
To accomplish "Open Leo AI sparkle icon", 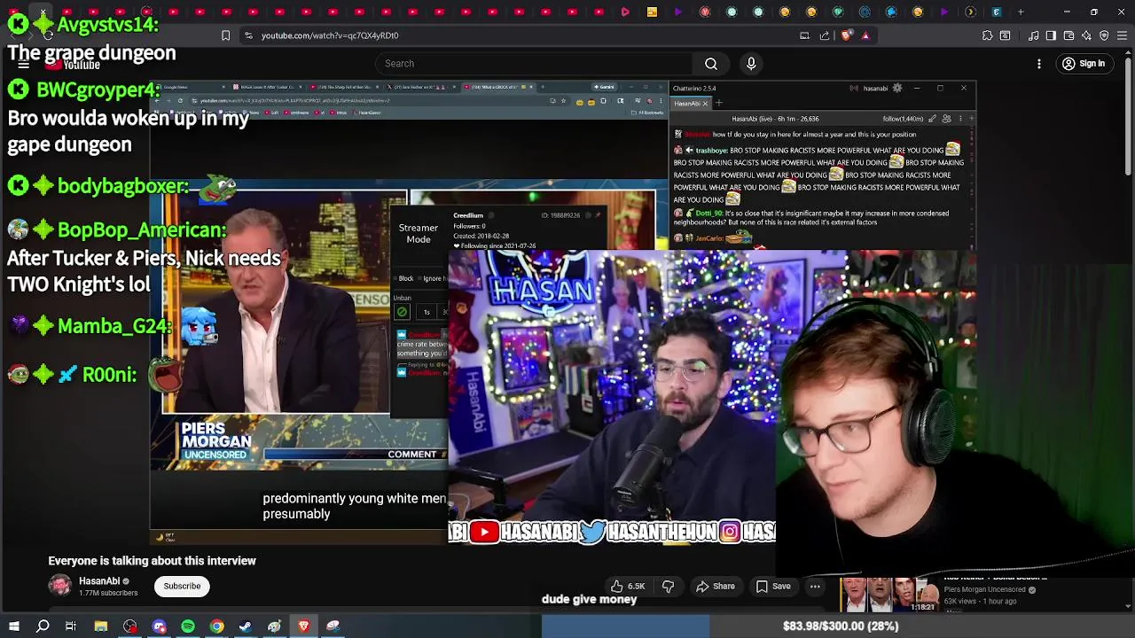I will pos(1086,35).
